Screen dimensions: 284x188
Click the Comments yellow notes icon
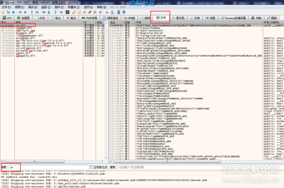pos(79,12)
